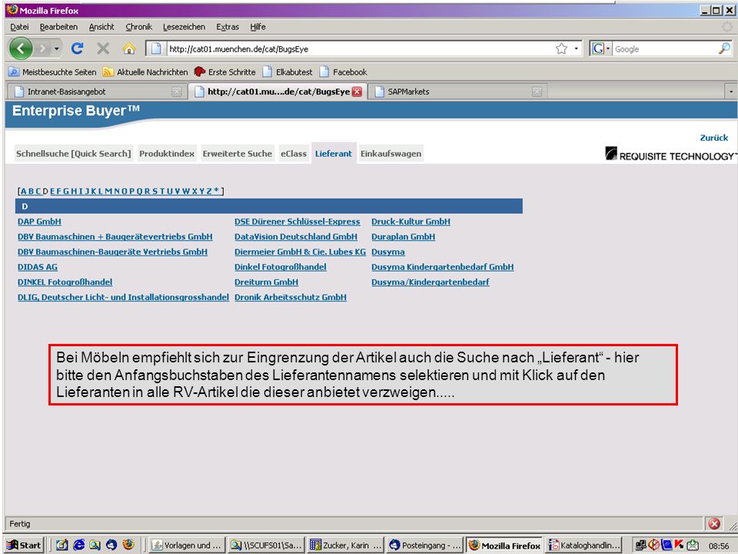This screenshot has height=554, width=738.
Task: Click letter Z in alphabet index
Action: click(x=209, y=191)
